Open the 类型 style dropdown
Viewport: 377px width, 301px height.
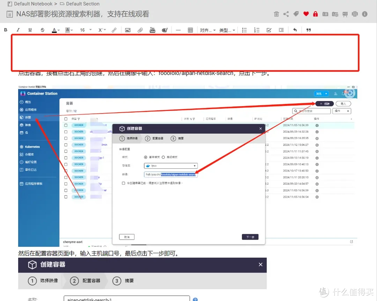click(x=228, y=30)
